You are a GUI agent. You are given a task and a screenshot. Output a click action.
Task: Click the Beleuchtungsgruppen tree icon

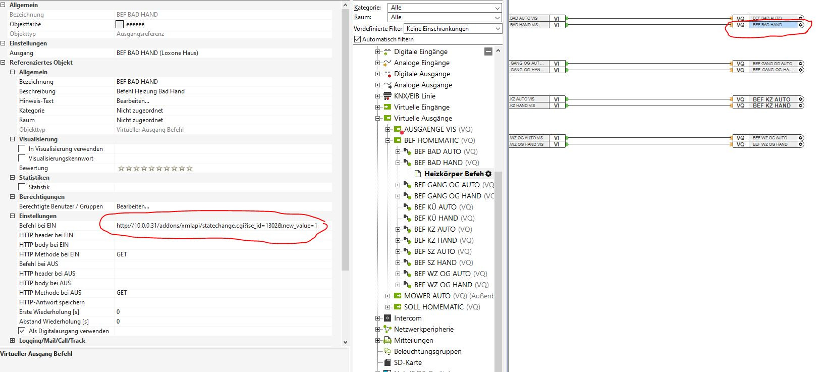pos(388,351)
